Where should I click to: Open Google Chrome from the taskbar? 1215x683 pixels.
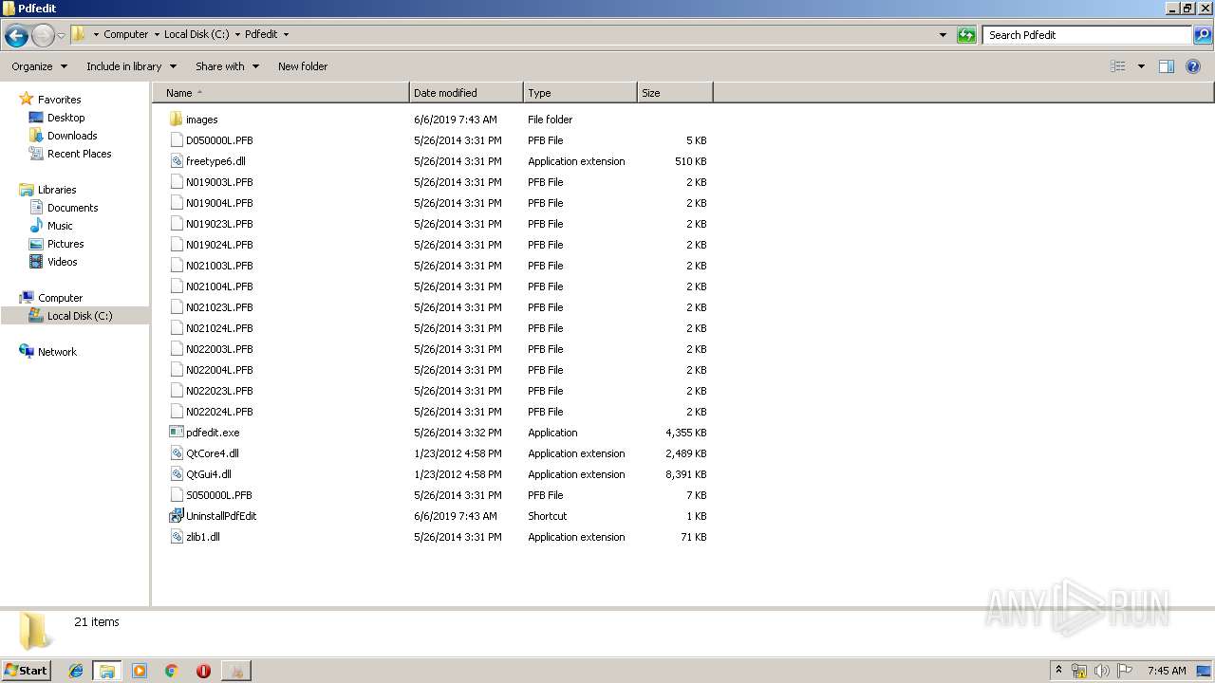172,671
